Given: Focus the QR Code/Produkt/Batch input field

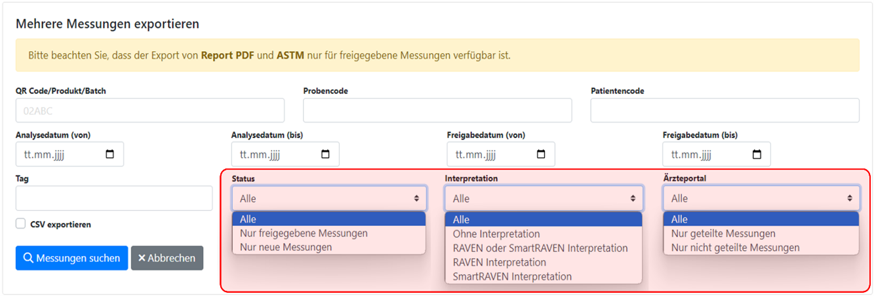Looking at the screenshot, I should click(150, 111).
